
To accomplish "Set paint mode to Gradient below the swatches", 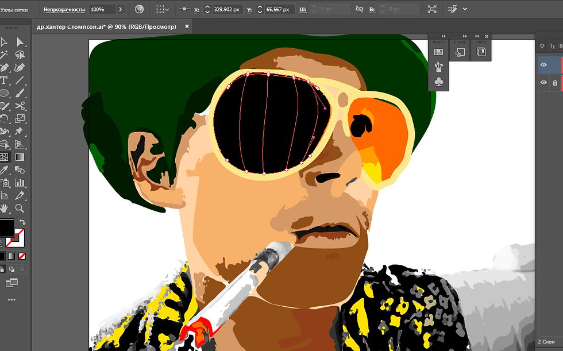I will click(12, 256).
